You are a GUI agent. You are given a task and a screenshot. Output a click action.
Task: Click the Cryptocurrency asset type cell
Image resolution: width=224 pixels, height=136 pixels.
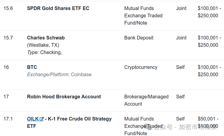point(141,67)
